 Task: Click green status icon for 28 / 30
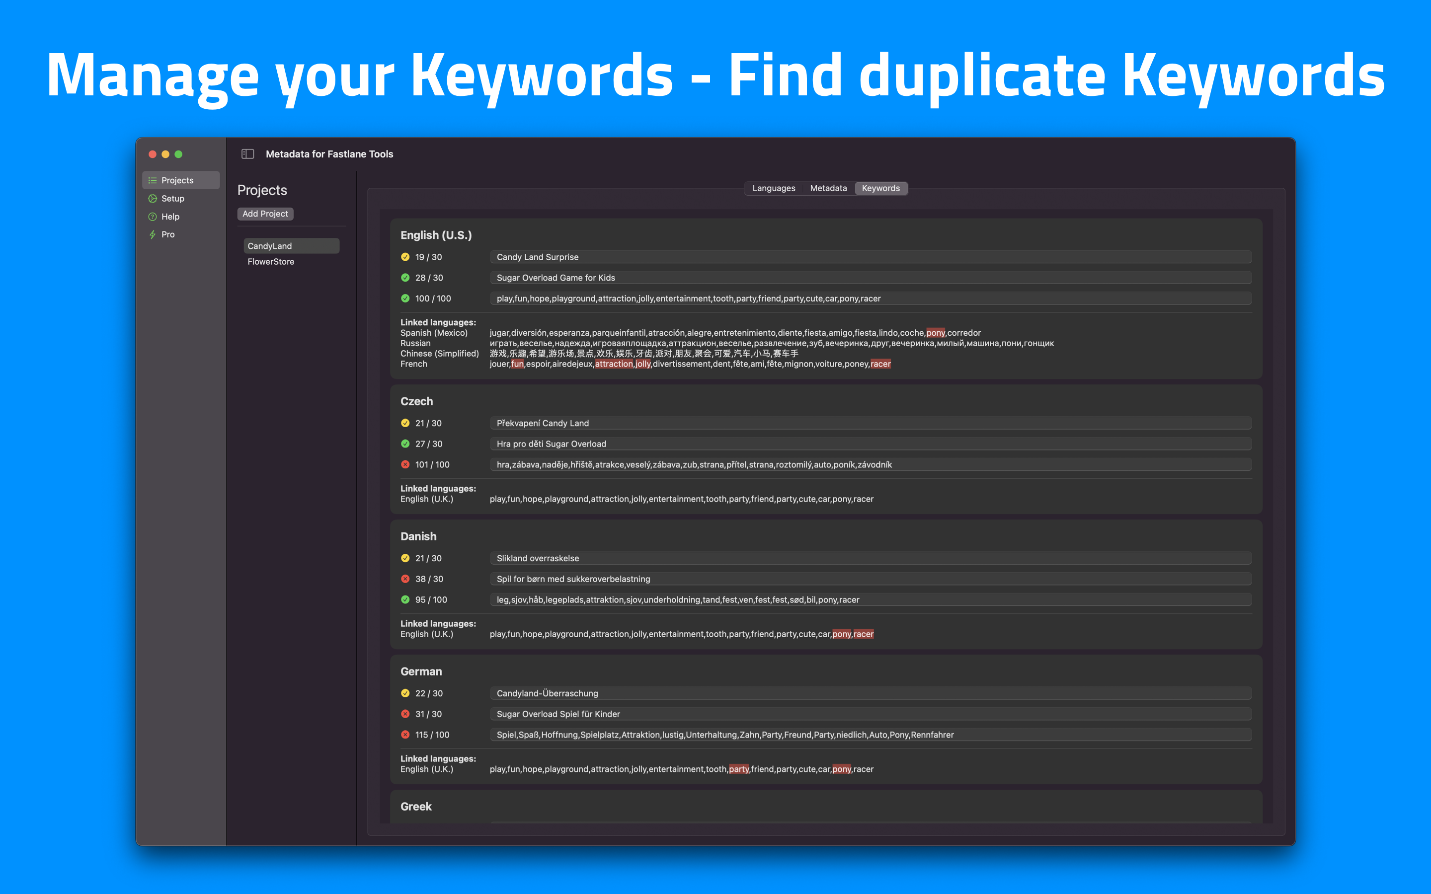point(405,277)
